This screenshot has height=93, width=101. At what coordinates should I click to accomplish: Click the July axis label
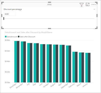tap(28, 84)
